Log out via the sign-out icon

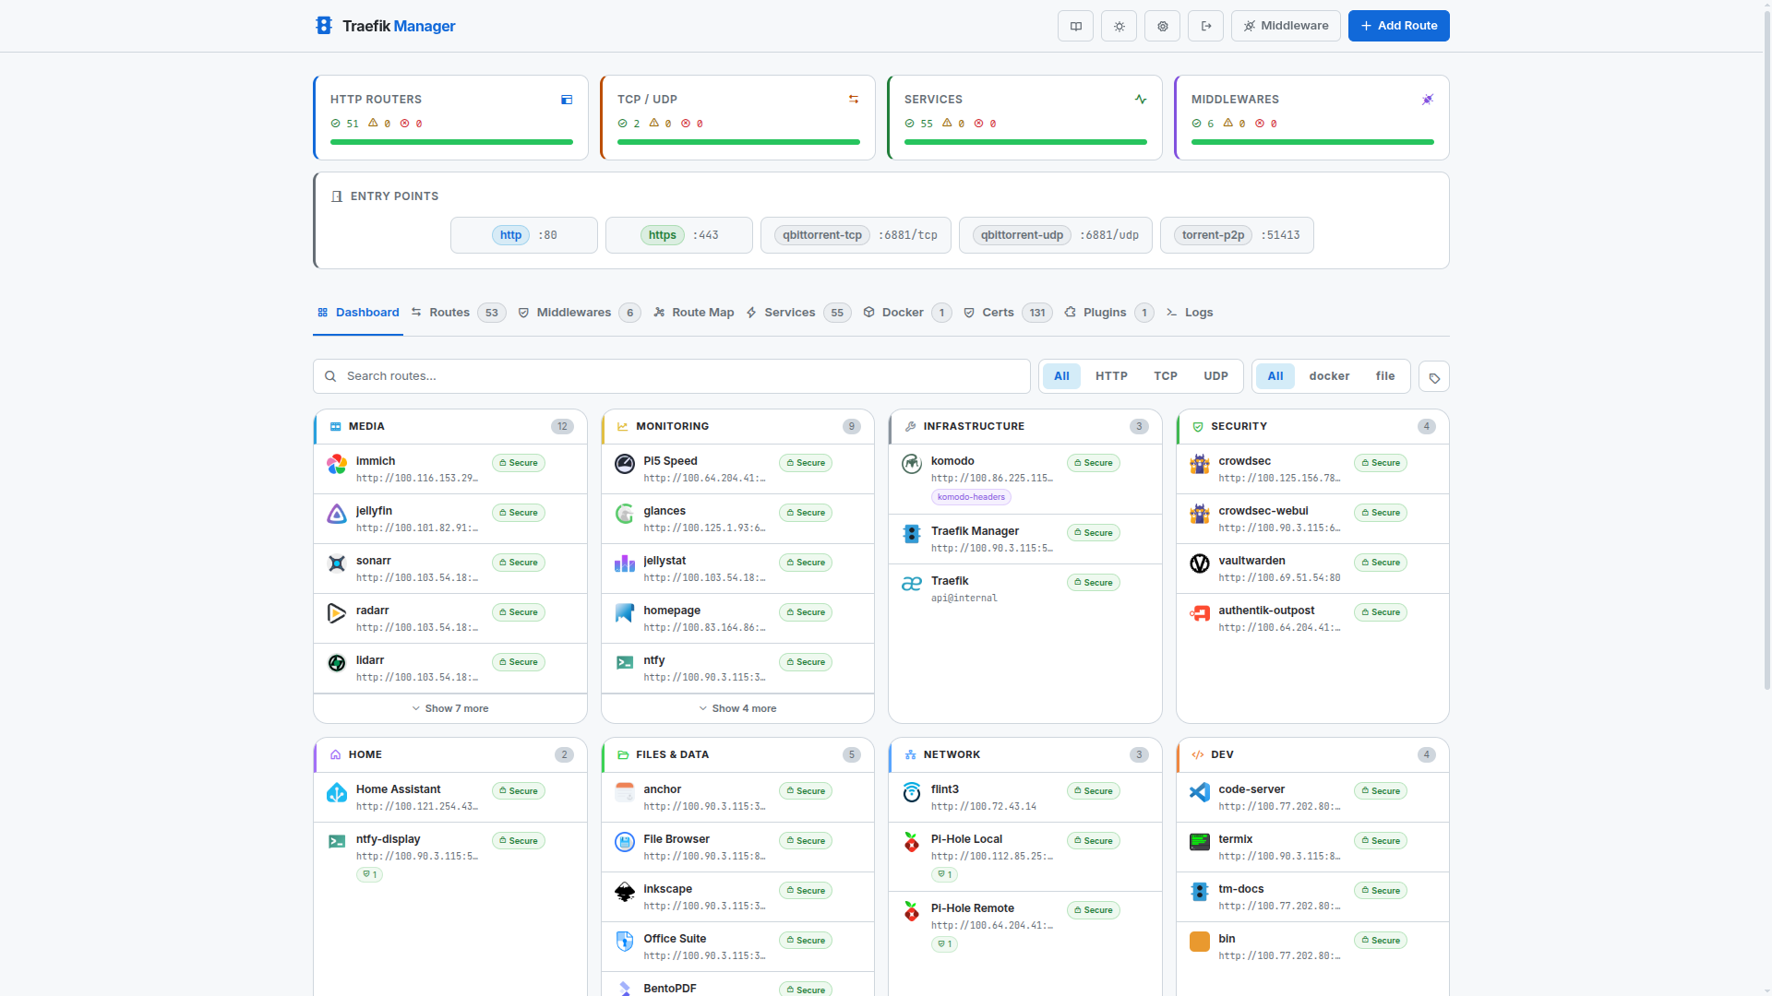coord(1205,26)
